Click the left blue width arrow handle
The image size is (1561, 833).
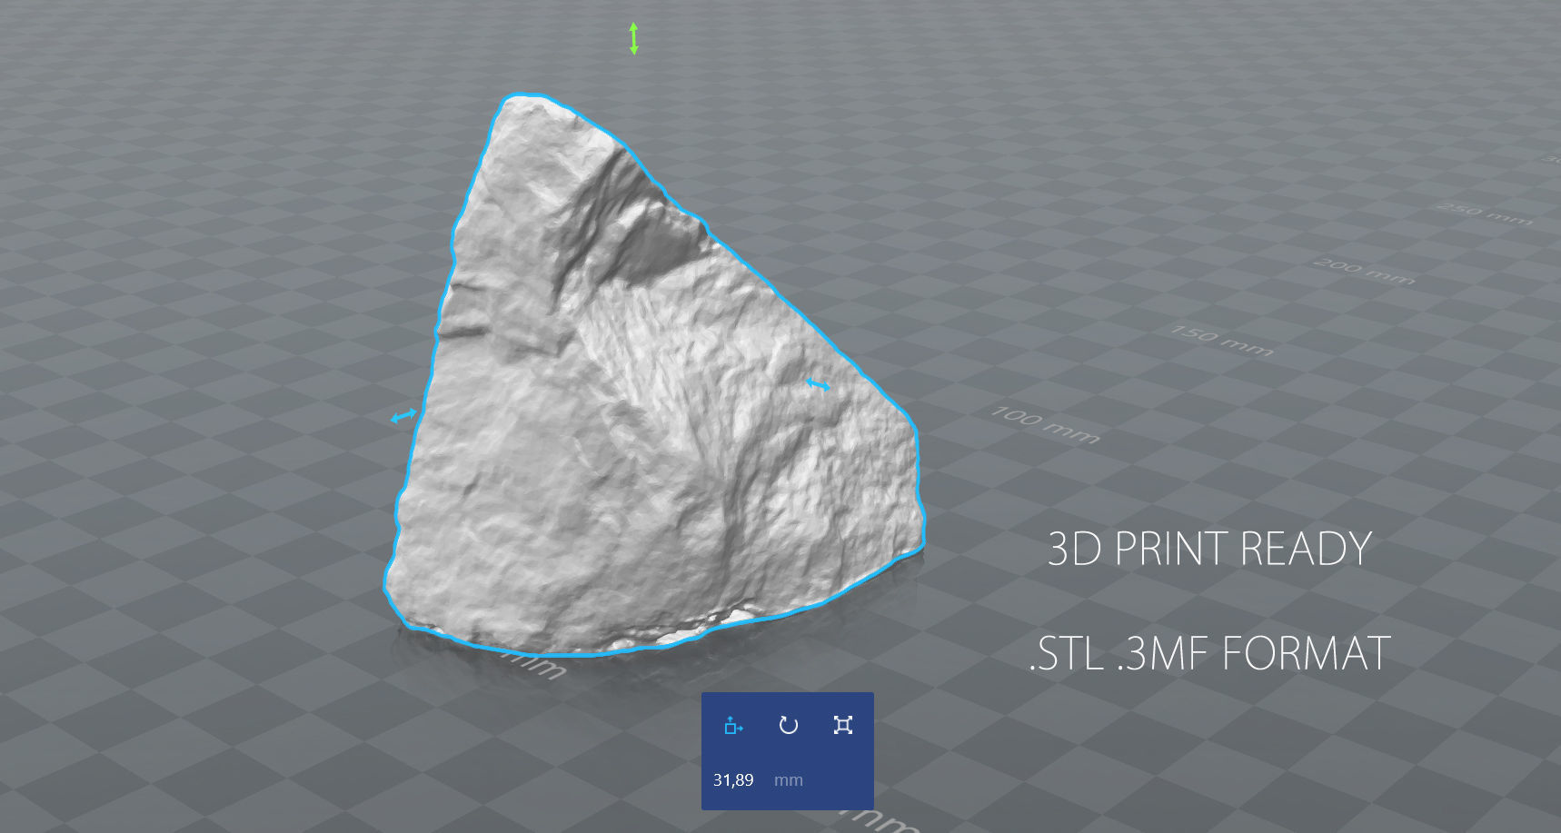[x=403, y=416]
